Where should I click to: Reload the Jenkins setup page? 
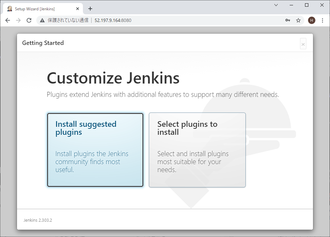point(29,20)
